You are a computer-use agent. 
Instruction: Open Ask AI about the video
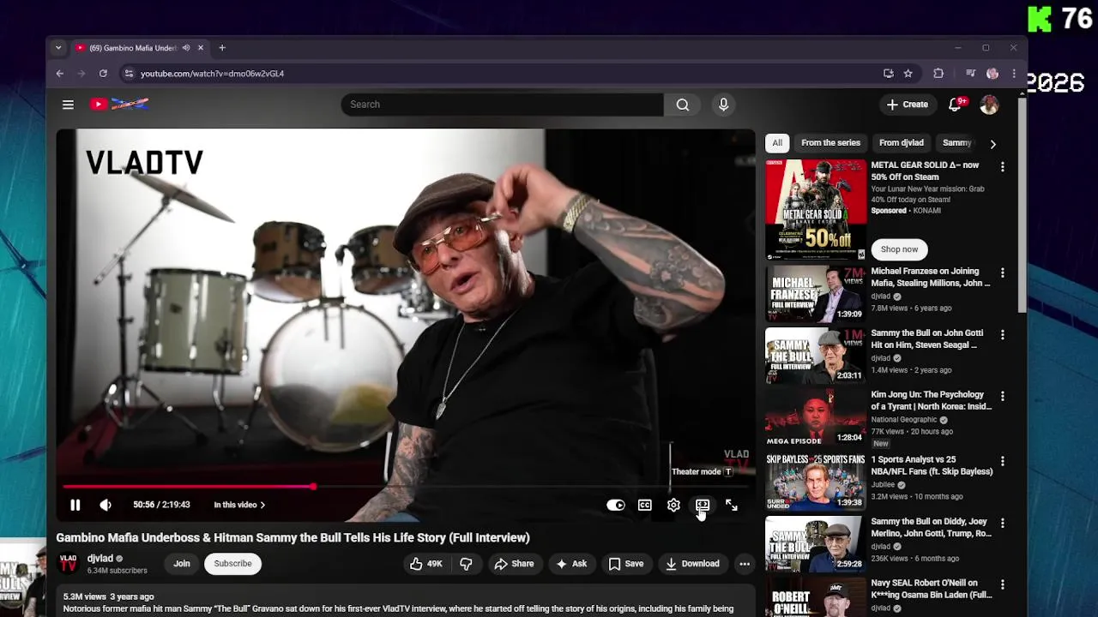571,564
